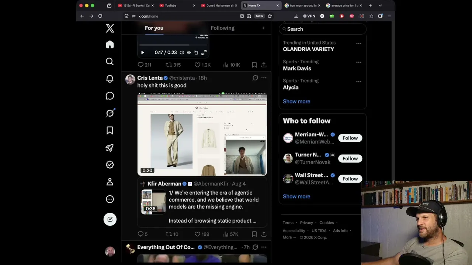Compose a new post with feather button
This screenshot has width=472, height=265.
click(110, 219)
